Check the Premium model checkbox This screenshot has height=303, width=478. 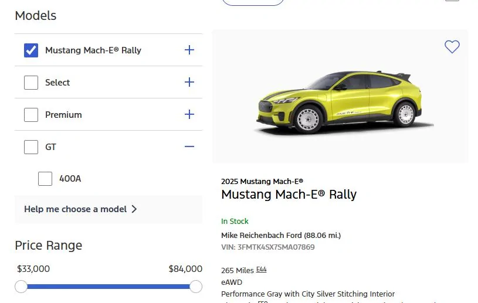[31, 115]
